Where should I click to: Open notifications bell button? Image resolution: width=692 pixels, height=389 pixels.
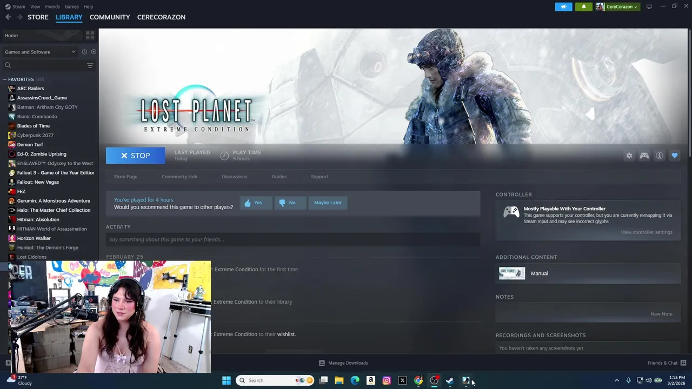[x=583, y=6]
